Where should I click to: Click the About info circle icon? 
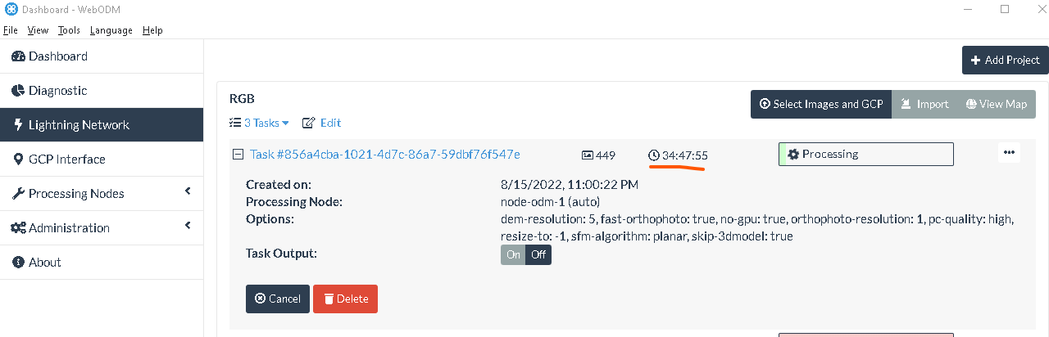19,263
